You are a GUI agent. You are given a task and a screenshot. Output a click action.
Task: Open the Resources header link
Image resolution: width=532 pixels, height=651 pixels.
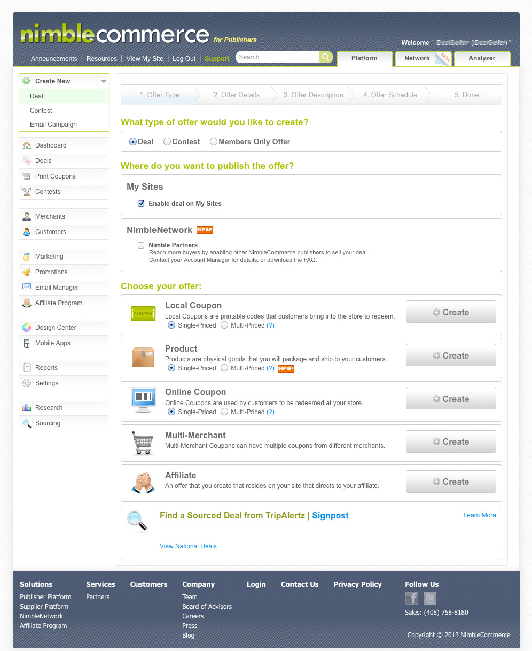[x=101, y=59]
